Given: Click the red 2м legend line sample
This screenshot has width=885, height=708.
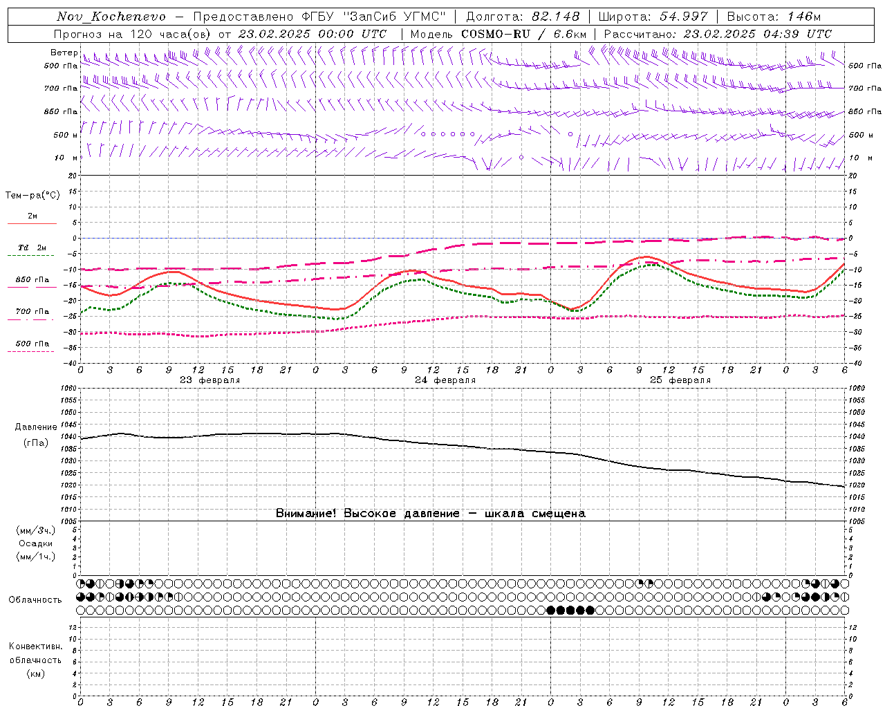Looking at the screenshot, I should coord(32,223).
